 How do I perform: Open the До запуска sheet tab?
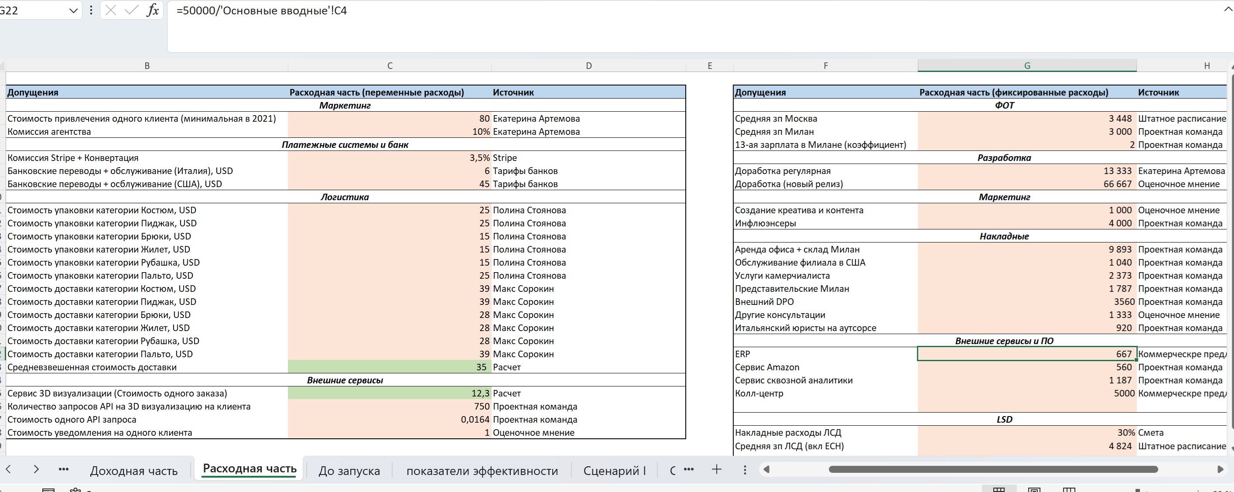[349, 471]
